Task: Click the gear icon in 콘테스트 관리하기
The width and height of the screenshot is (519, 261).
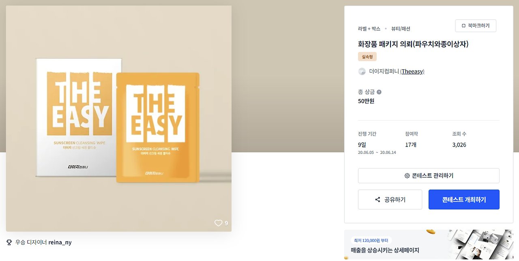Action: [407, 176]
